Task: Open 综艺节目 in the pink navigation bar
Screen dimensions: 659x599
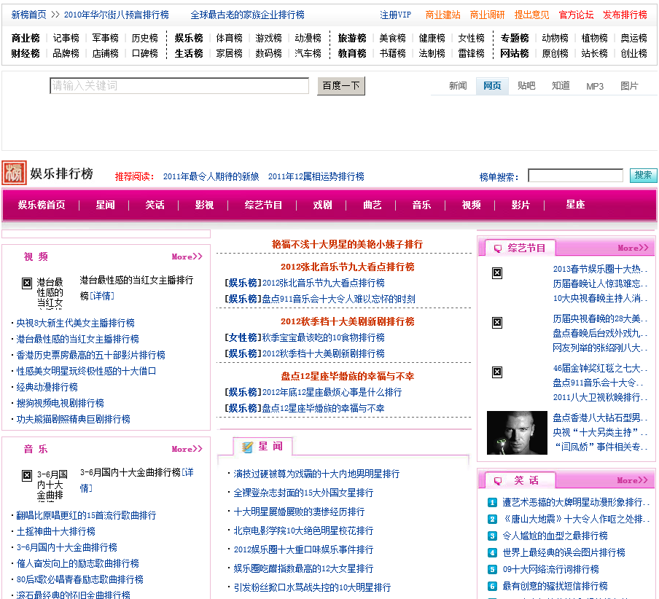Action: (263, 205)
